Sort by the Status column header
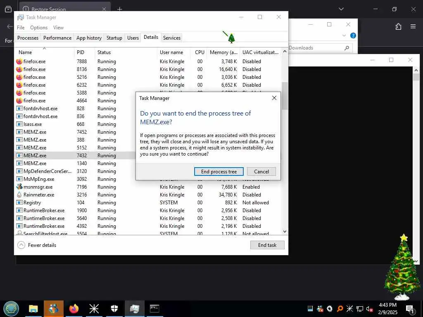The width and height of the screenshot is (423, 317). point(126,52)
